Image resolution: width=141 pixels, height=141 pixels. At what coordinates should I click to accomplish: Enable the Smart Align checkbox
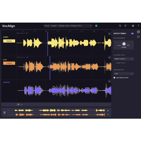click(x=114, y=63)
